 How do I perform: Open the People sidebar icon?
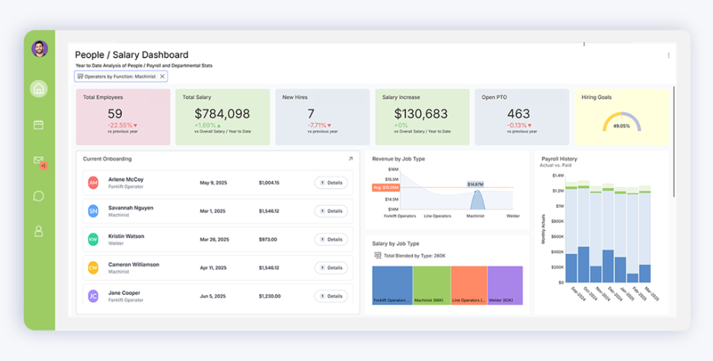(x=39, y=231)
